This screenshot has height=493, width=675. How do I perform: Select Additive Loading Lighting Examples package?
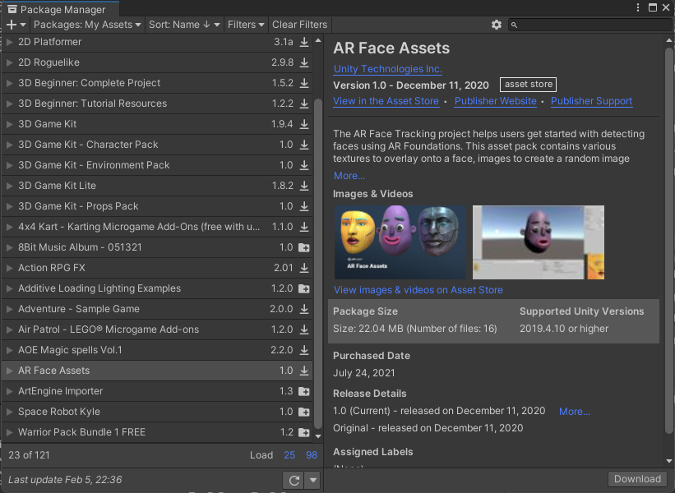(157, 288)
